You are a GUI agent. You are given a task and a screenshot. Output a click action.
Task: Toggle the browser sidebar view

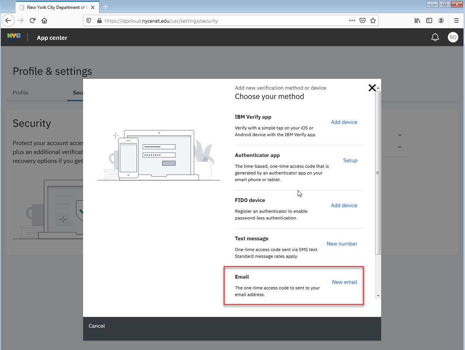[x=429, y=21]
